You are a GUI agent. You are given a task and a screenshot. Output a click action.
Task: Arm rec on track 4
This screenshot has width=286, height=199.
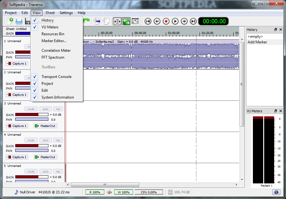pos(58,140)
